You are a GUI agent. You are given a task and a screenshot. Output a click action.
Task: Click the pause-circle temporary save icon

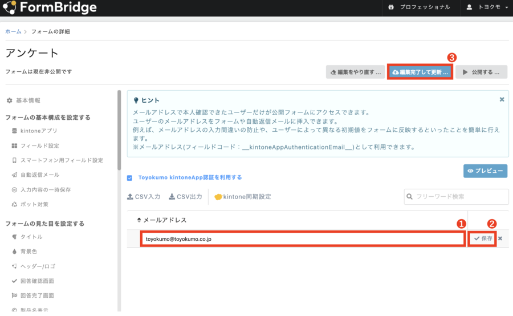[x=14, y=189]
